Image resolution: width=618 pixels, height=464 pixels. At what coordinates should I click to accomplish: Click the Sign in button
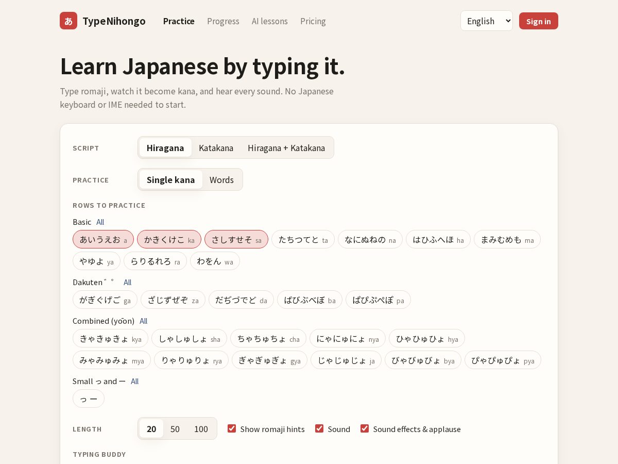point(539,21)
